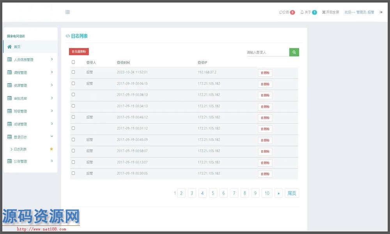Click the grid icon for 审批流转

click(9, 98)
